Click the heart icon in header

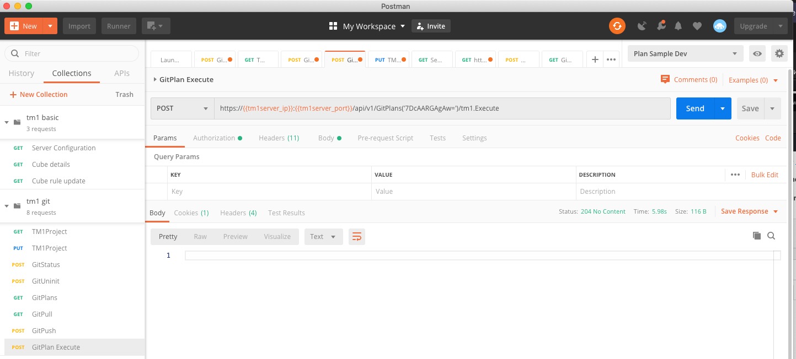pyautogui.click(x=697, y=26)
